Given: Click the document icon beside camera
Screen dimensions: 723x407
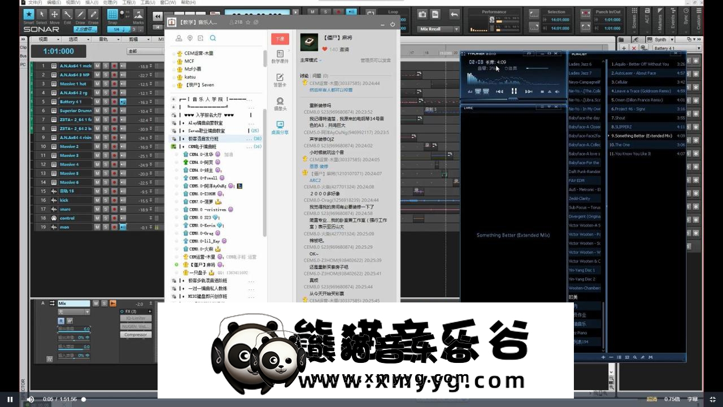Looking at the screenshot, I should pos(435,14).
